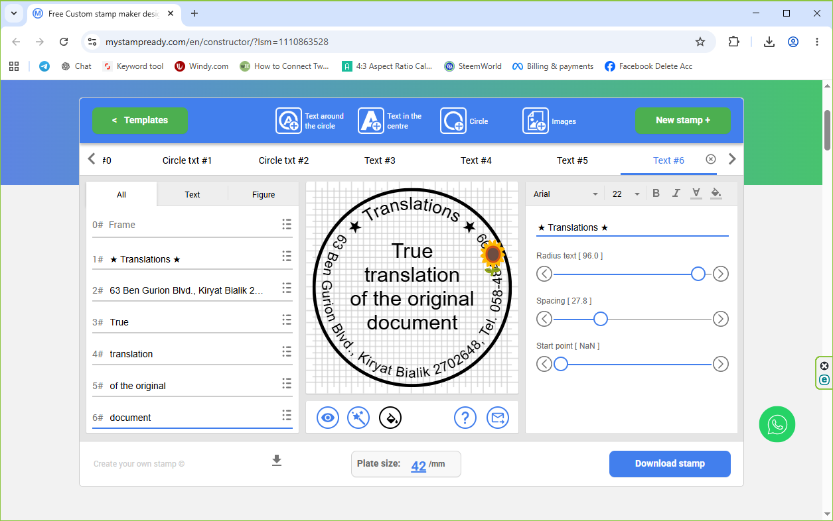This screenshot has width=833, height=521.
Task: Click the sunflower image on the stamp
Action: [x=492, y=256]
